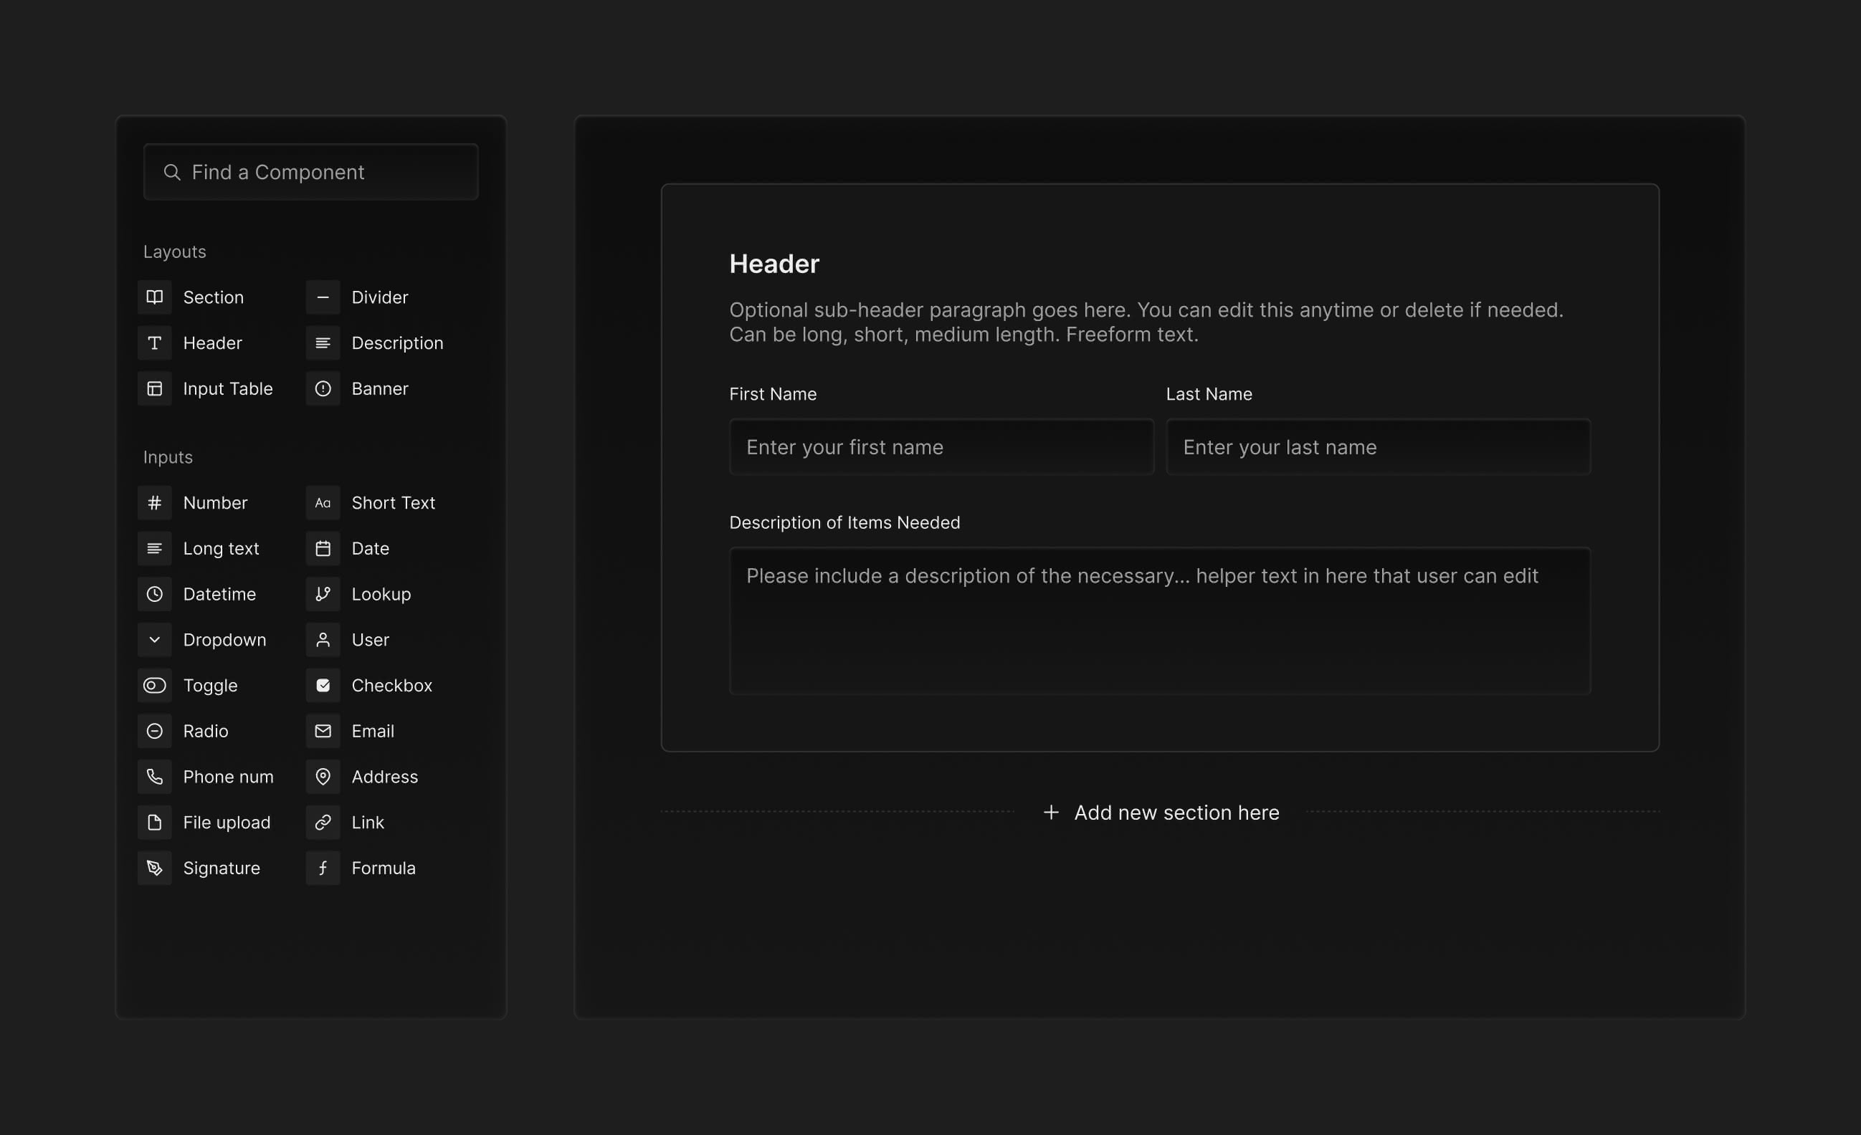Select the Datetime clock icon
The width and height of the screenshot is (1861, 1135).
[x=155, y=594]
